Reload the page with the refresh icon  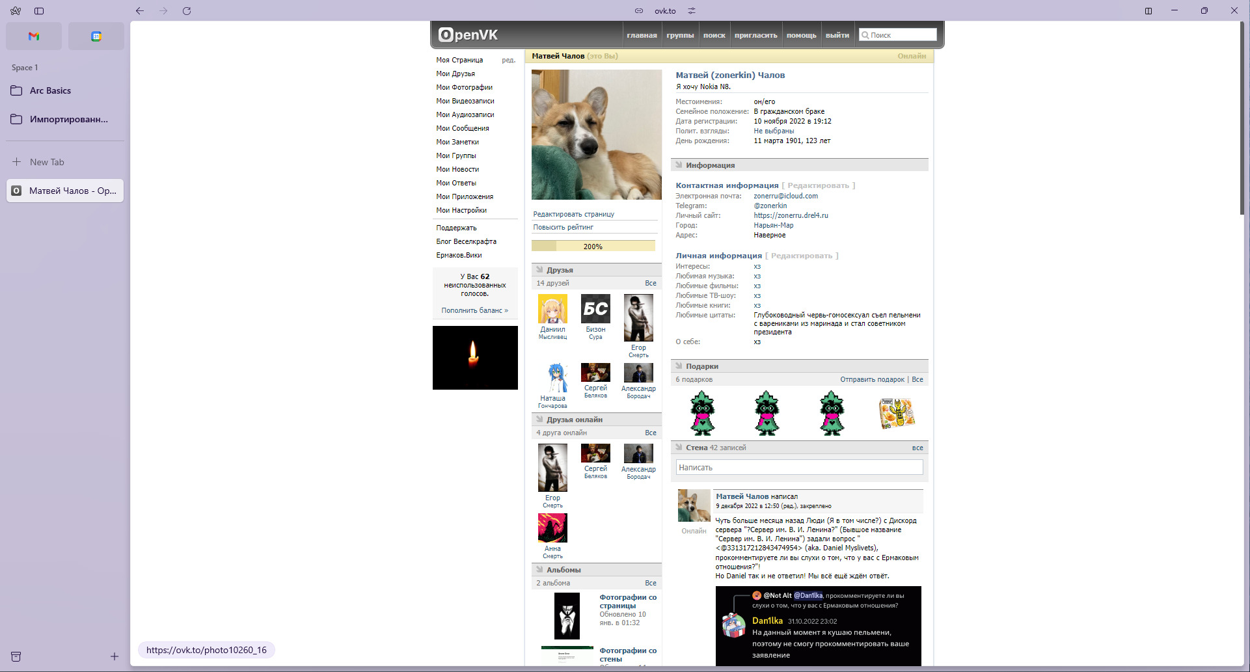(187, 11)
